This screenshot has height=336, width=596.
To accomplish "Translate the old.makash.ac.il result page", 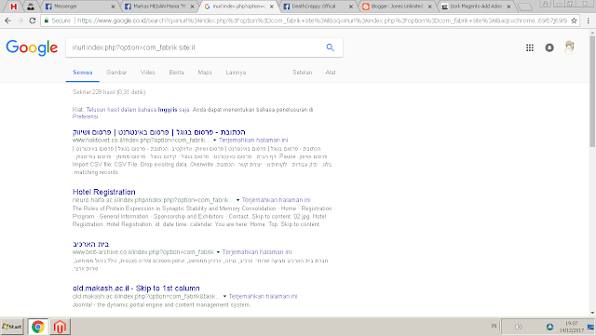I will point(263,297).
